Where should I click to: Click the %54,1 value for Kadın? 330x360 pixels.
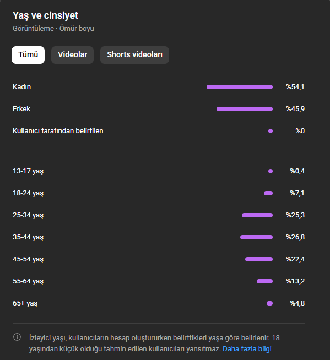point(295,87)
